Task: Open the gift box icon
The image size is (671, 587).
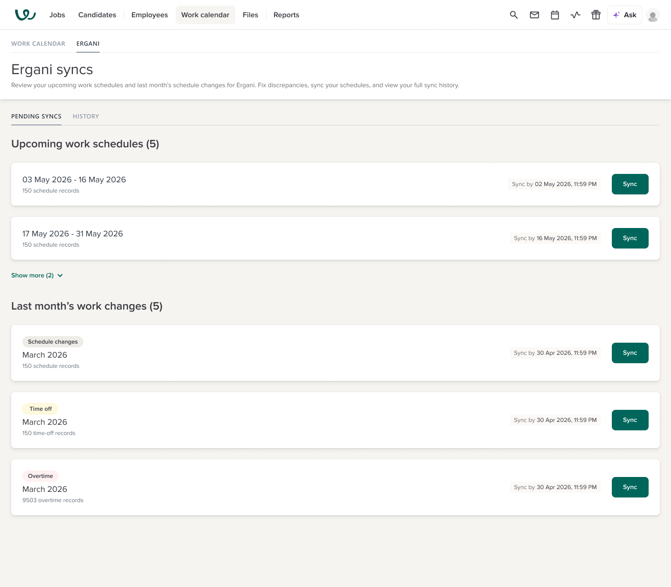Action: pyautogui.click(x=596, y=15)
